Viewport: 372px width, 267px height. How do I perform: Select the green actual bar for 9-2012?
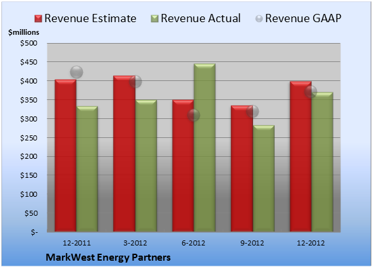coord(264,178)
